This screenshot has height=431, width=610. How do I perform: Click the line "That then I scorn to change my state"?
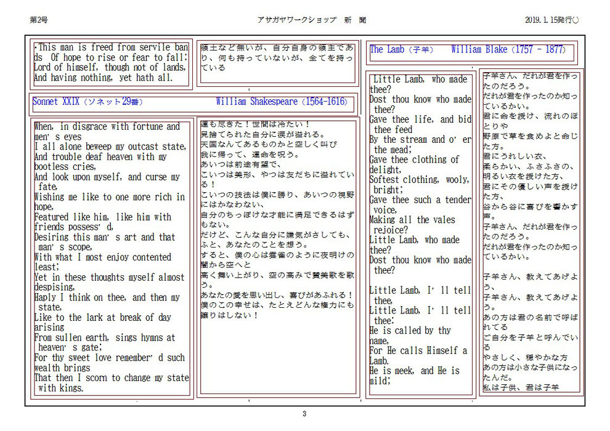coord(112,378)
